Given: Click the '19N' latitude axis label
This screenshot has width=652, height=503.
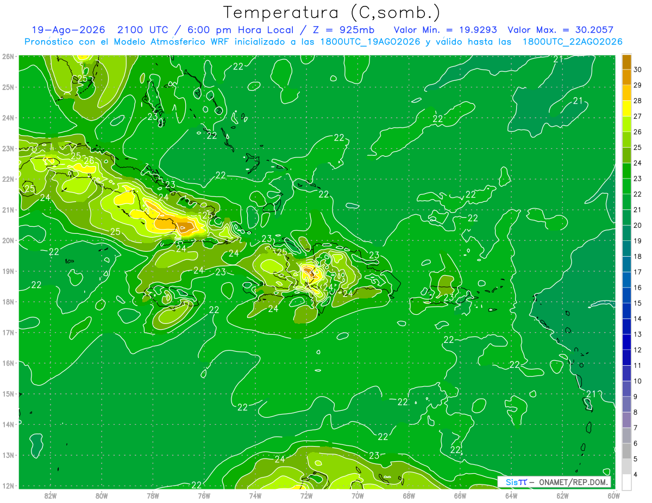Looking at the screenshot, I should pyautogui.click(x=8, y=271).
